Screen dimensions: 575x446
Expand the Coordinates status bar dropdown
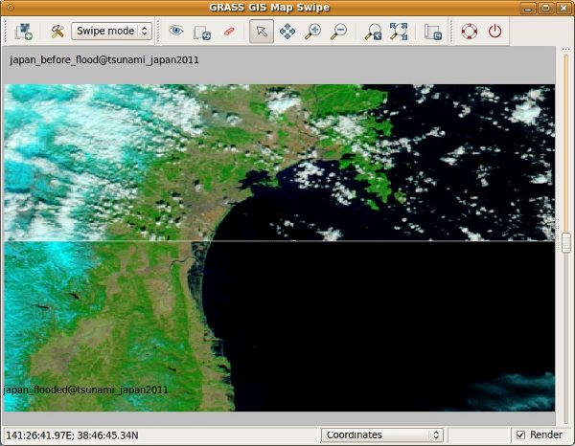coord(381,435)
